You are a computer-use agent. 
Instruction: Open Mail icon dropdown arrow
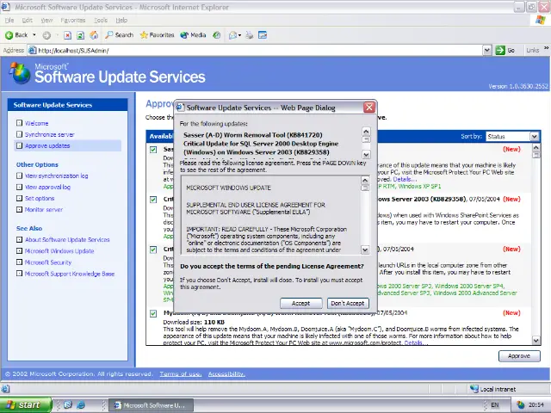pyautogui.click(x=239, y=35)
